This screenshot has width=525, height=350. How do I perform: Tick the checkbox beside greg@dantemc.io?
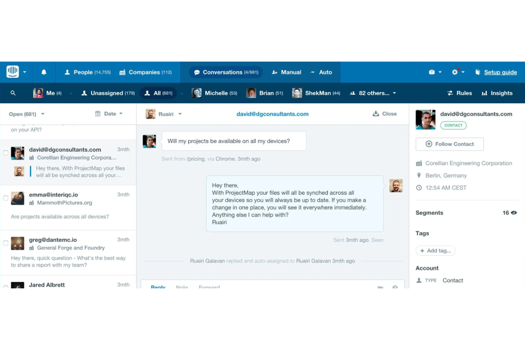5,243
